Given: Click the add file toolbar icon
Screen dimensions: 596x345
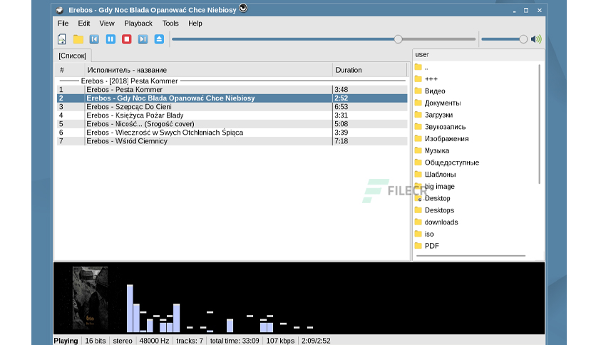Looking at the screenshot, I should 61,39.
